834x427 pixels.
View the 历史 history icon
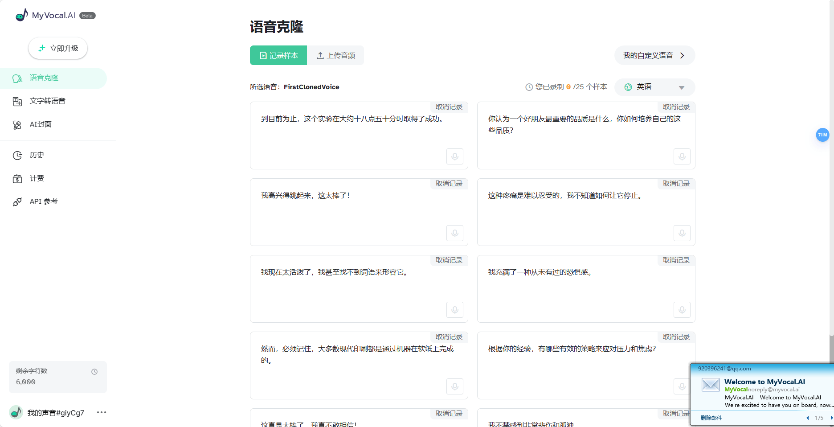pyautogui.click(x=17, y=155)
